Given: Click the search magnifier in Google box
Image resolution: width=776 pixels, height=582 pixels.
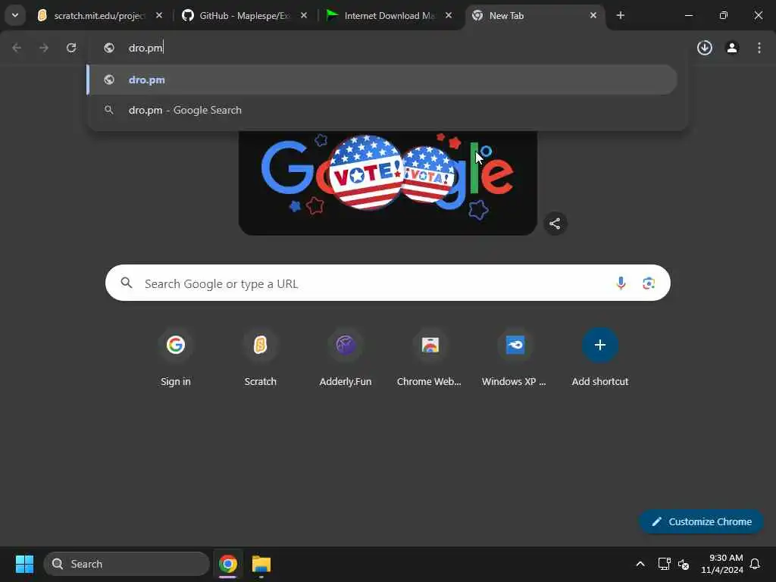Looking at the screenshot, I should [127, 283].
